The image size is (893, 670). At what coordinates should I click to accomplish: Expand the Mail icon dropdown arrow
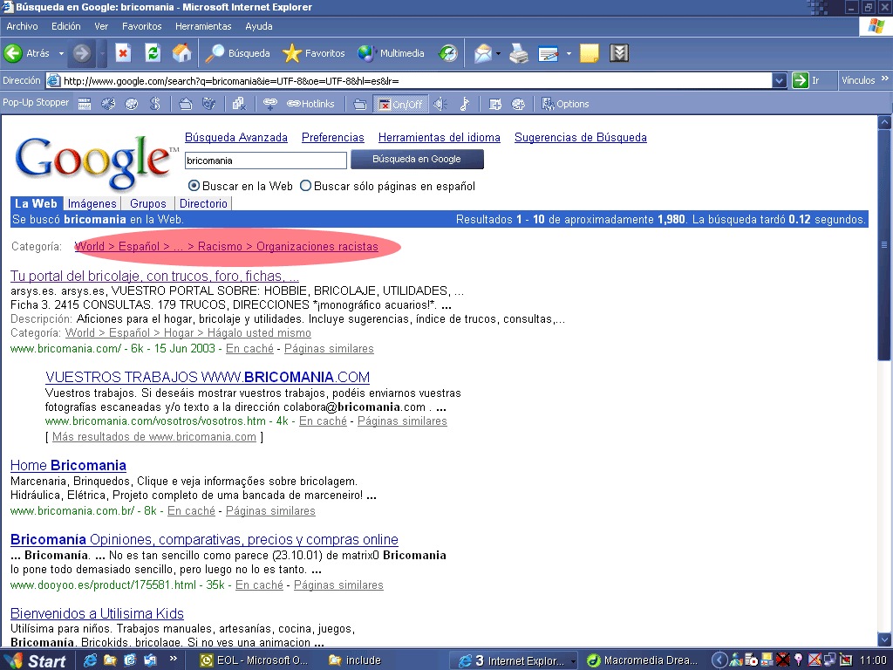click(x=498, y=53)
